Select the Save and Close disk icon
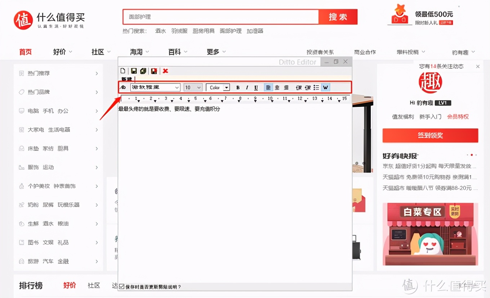Viewport: 490px width, 298px height. click(154, 71)
